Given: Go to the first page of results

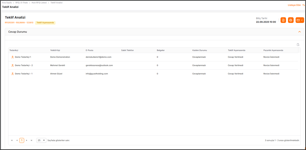Looking at the screenshot, I should (12, 141).
